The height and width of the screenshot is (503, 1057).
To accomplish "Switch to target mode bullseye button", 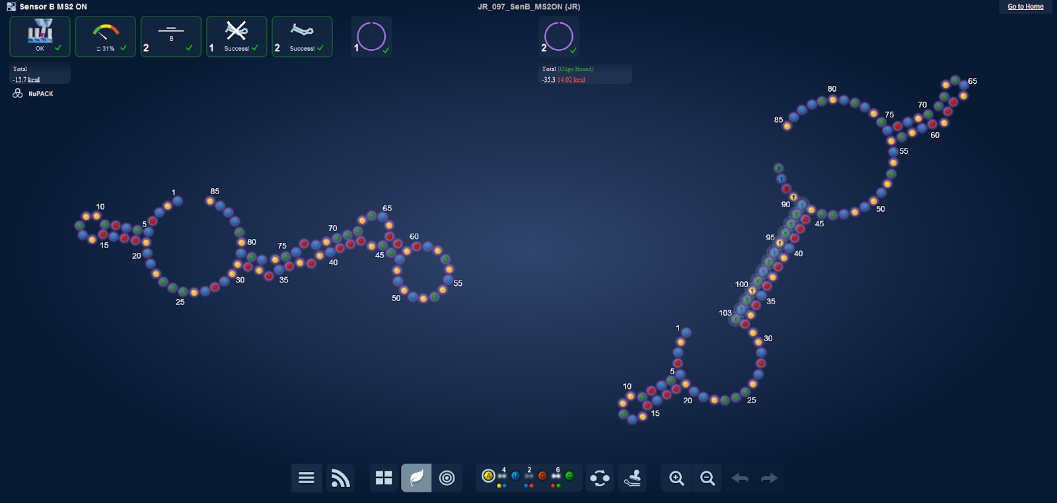I will 447,478.
